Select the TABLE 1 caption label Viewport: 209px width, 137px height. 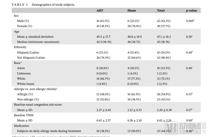click(19, 4)
